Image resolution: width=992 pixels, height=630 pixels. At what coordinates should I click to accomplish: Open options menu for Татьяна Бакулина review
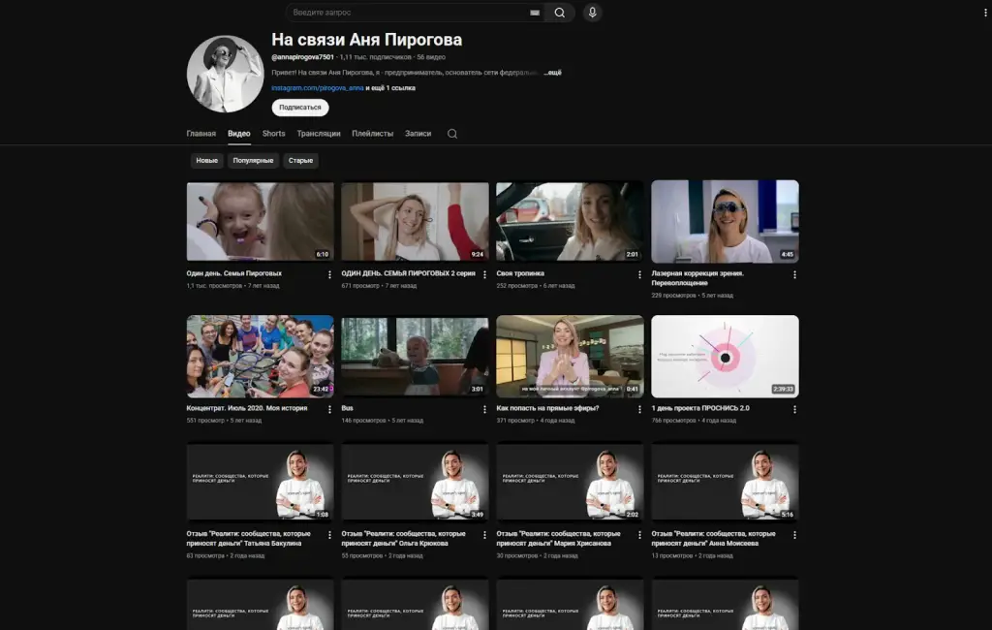[x=329, y=535]
